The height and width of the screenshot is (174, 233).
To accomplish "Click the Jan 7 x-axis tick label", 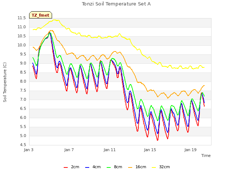I will [x=69, y=150].
